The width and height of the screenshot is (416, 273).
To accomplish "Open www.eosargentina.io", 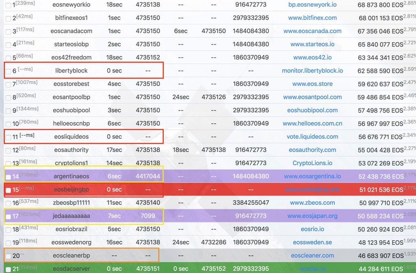I will [312, 176].
